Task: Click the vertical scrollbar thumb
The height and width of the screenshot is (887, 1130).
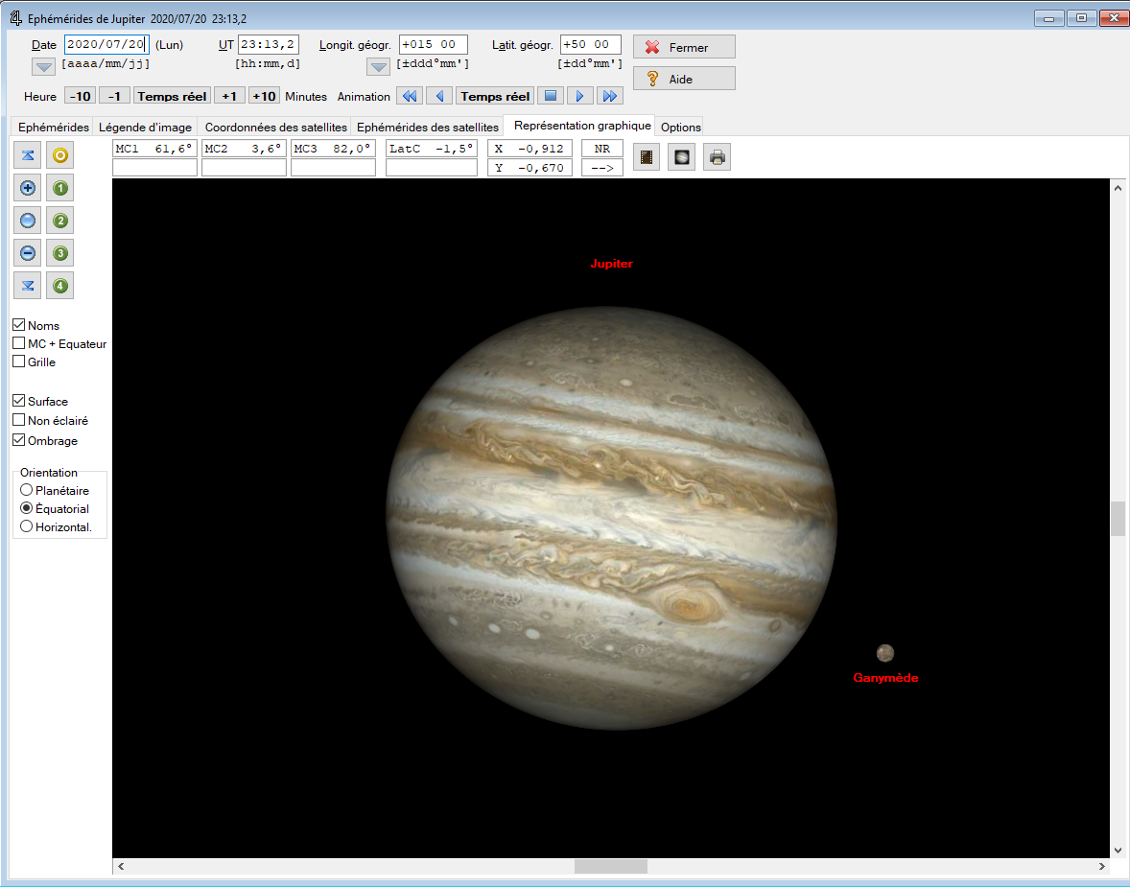Action: pyautogui.click(x=1118, y=518)
